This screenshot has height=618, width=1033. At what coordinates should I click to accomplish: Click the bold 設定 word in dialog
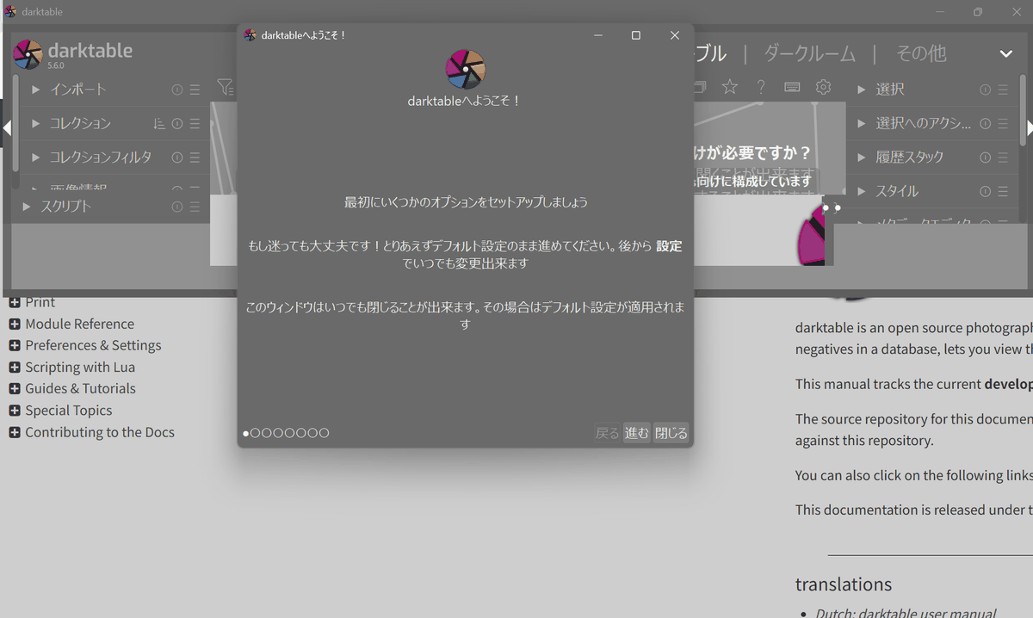pyautogui.click(x=669, y=246)
